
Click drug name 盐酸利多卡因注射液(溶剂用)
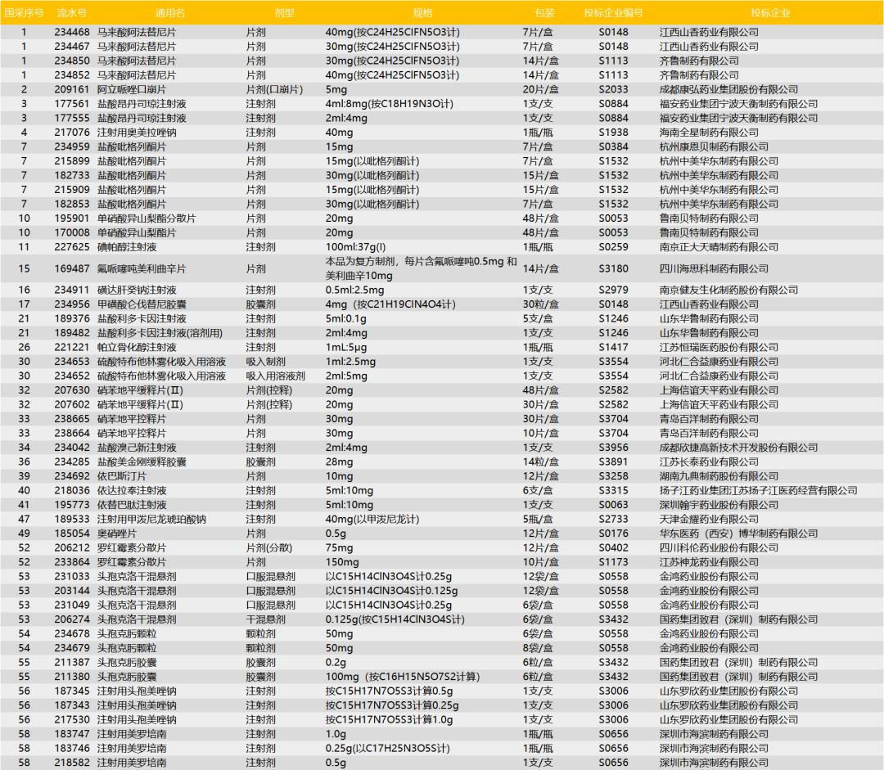(x=160, y=333)
